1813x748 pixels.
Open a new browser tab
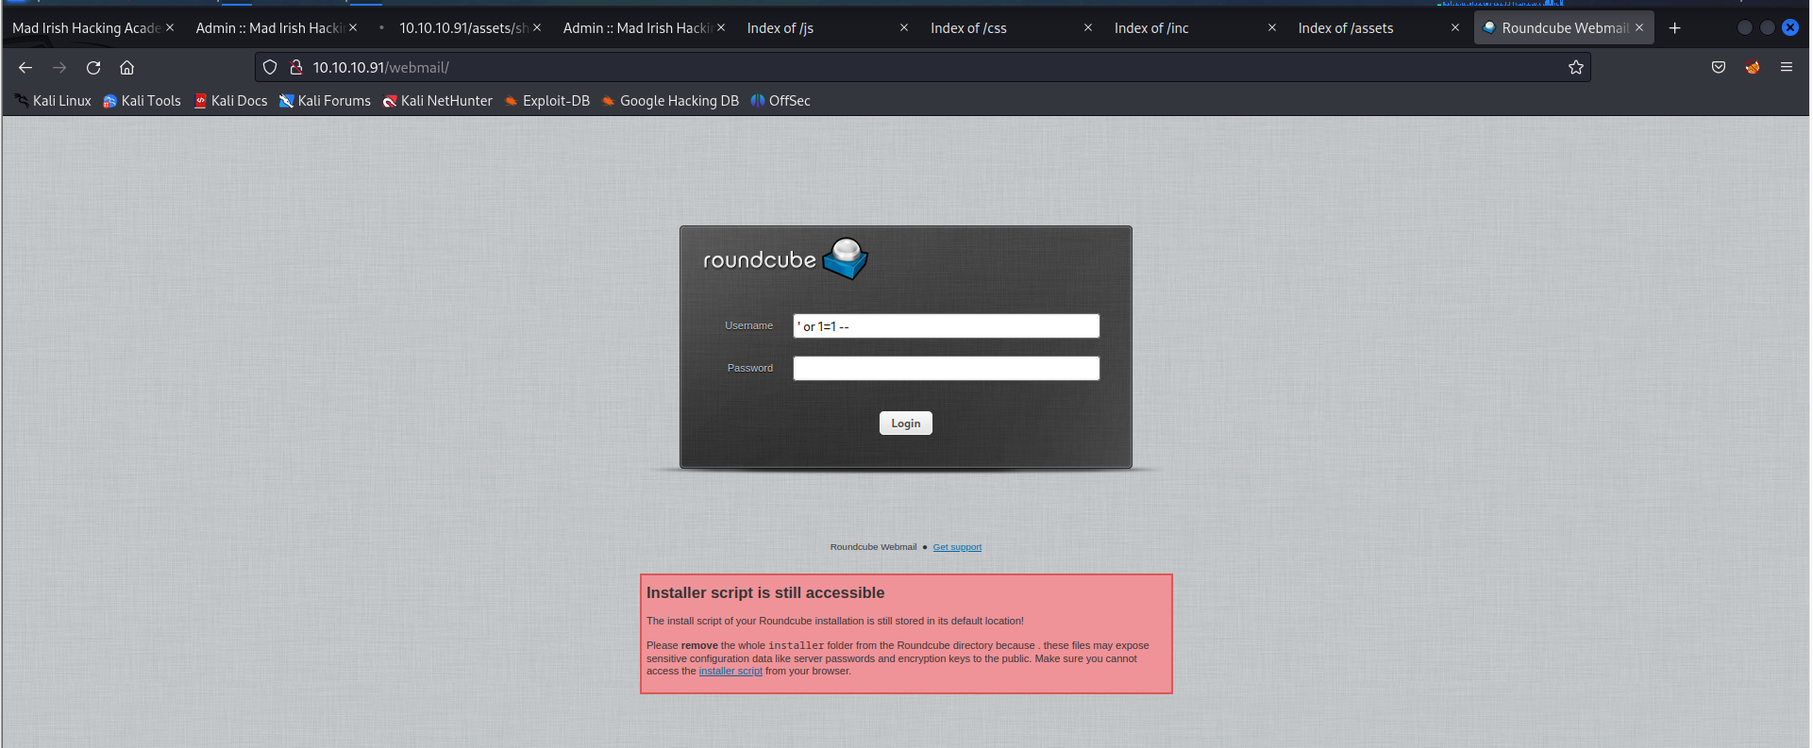point(1675,28)
